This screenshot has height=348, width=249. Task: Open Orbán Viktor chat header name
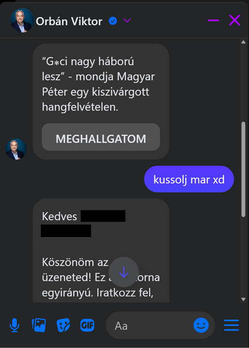coord(69,21)
